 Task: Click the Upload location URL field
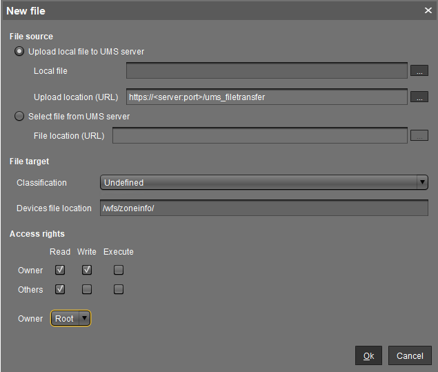[x=267, y=97]
